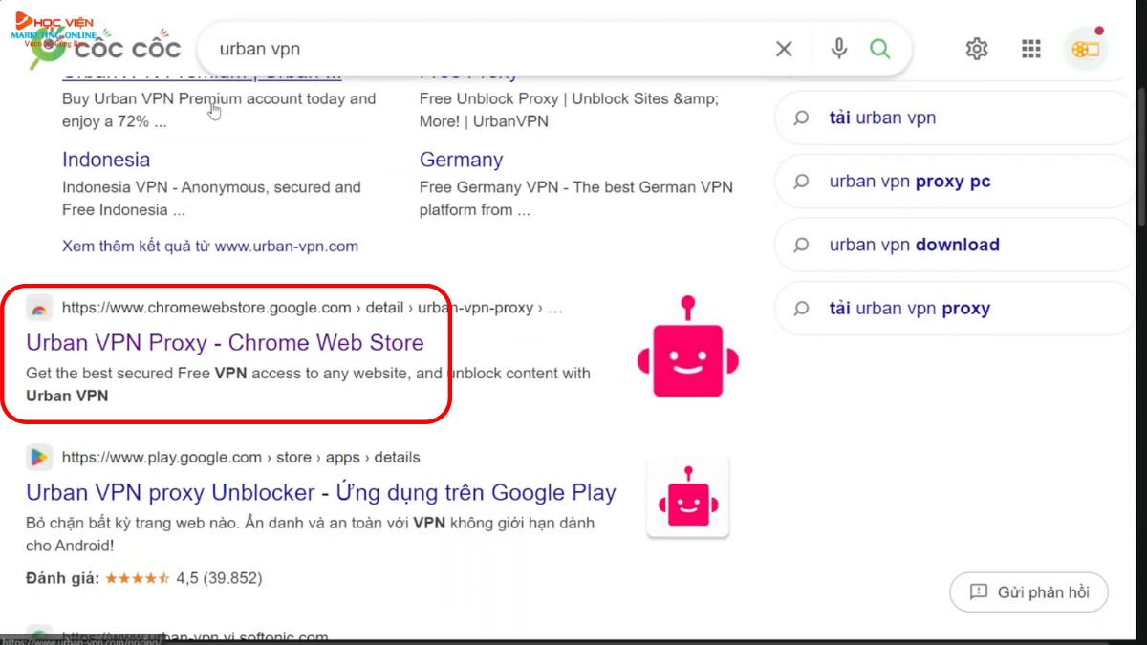The width and height of the screenshot is (1147, 645).
Task: Click the chromewebstore.google.com URL breadcrumb
Action: coord(313,308)
